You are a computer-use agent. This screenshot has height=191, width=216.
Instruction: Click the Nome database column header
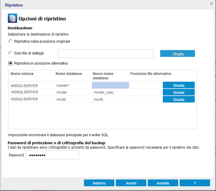68,74
